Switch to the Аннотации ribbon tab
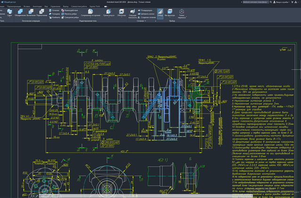 37,6
